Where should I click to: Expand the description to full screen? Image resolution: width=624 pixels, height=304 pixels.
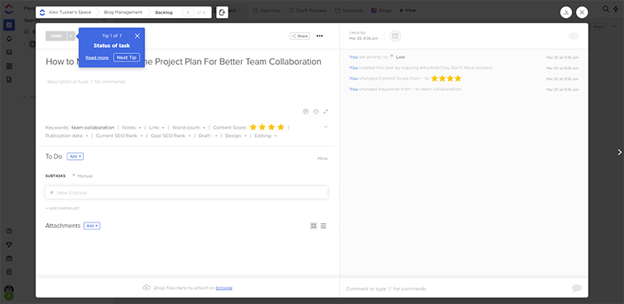click(x=326, y=112)
